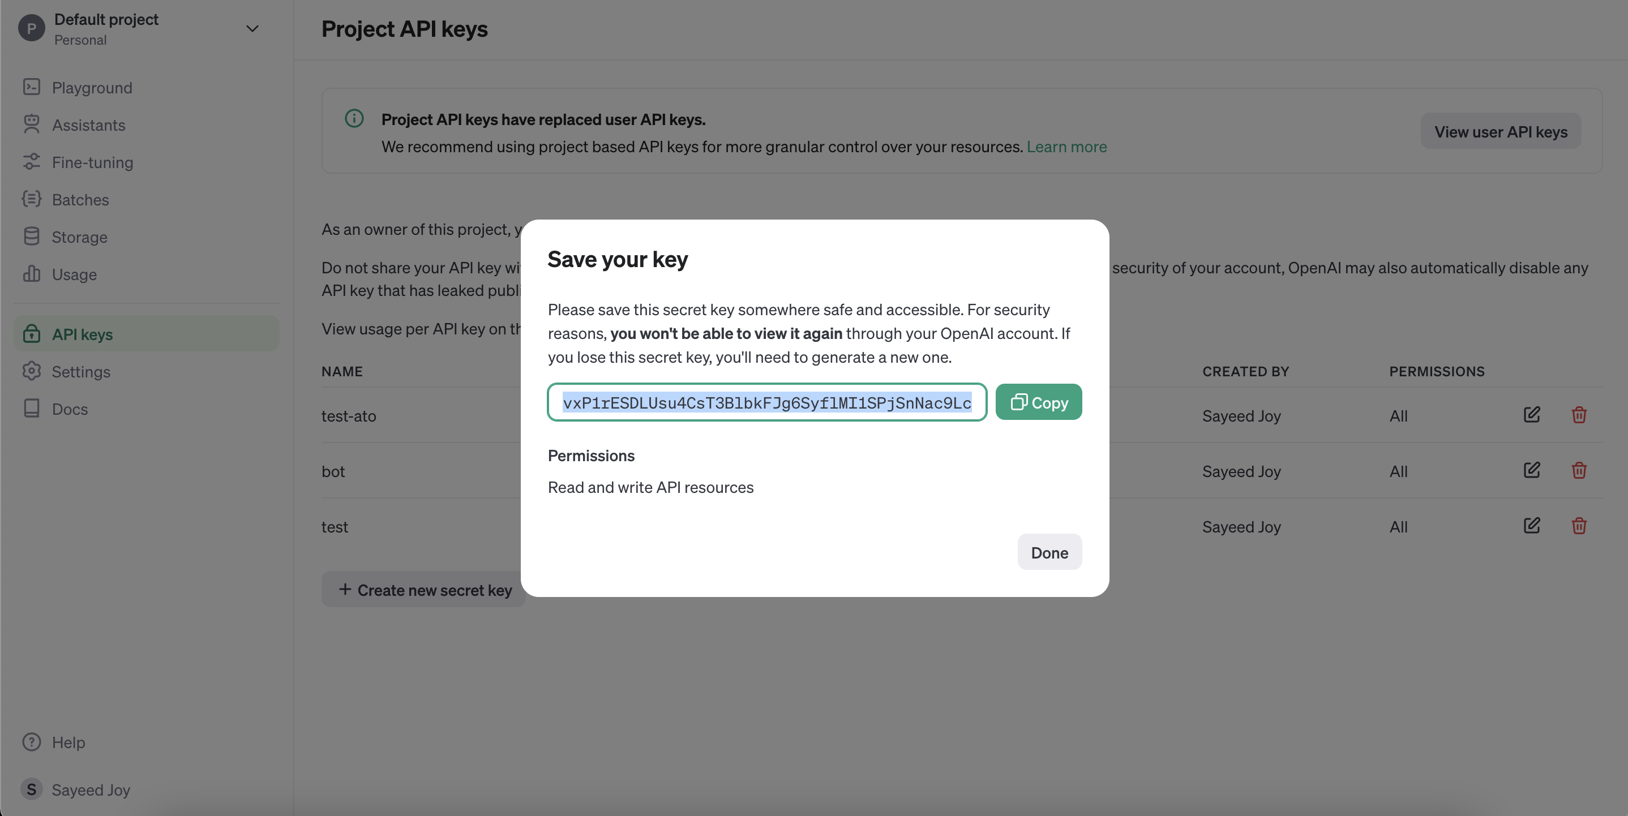Click the delete icon for bot key
The height and width of the screenshot is (816, 1628).
1579,470
